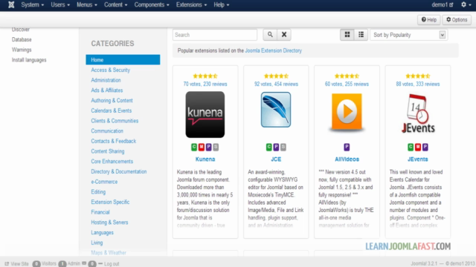476x267 pixels.
Task: Click the JCE feather icon thumbnail
Action: [x=276, y=110]
